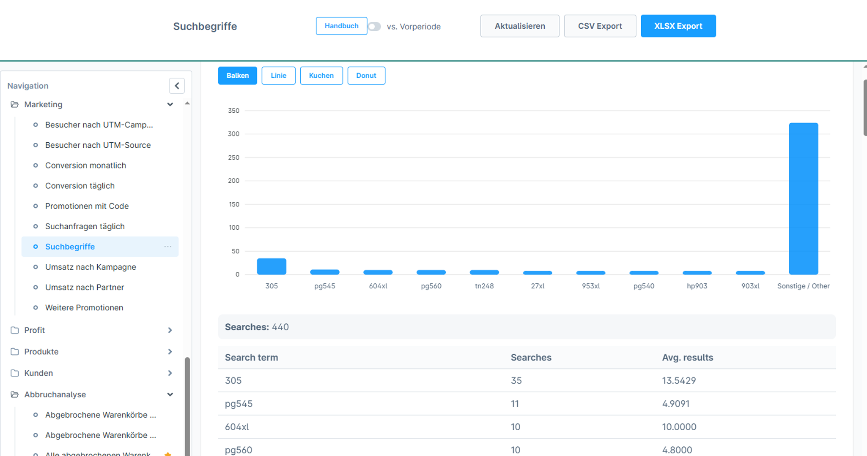The width and height of the screenshot is (867, 456).
Task: Click the pg545 cell in the table
Action: point(239,404)
